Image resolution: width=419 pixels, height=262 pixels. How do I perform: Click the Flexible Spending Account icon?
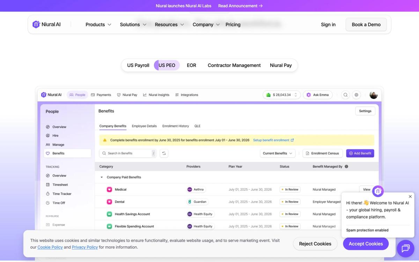[x=109, y=226]
